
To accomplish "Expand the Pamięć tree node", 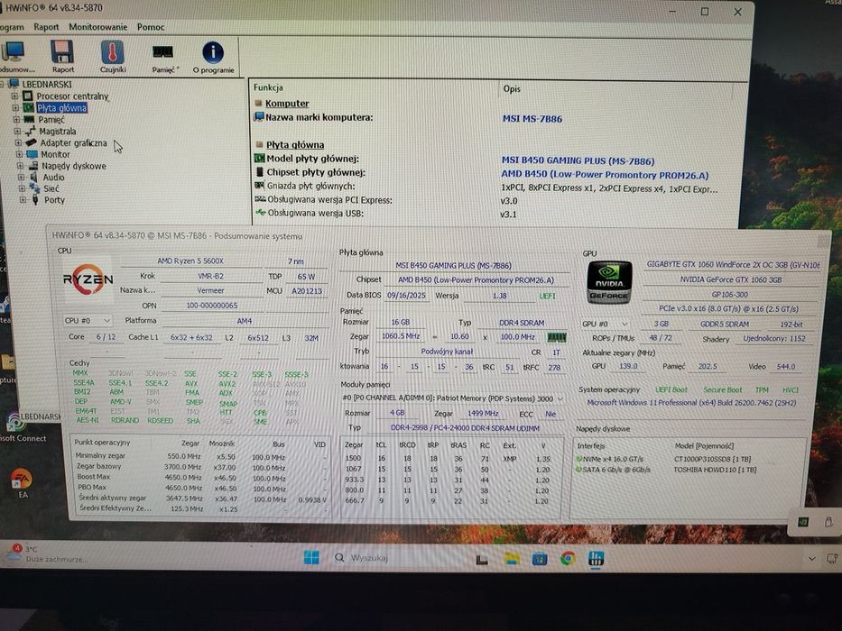I will pos(16,120).
